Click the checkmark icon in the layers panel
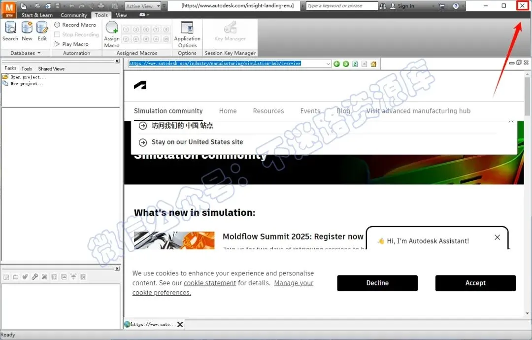The height and width of the screenshot is (340, 532). click(25, 277)
